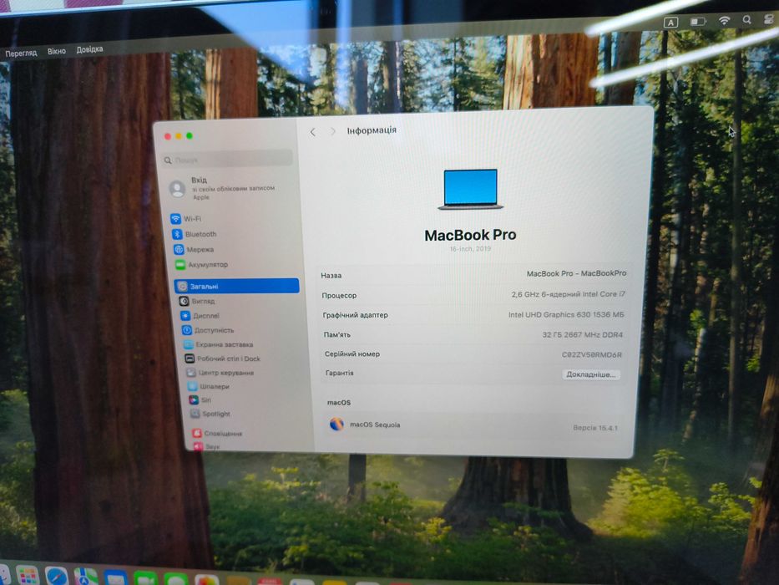The image size is (779, 585).
Task: Open Messages from the Dock
Action: (x=175, y=579)
